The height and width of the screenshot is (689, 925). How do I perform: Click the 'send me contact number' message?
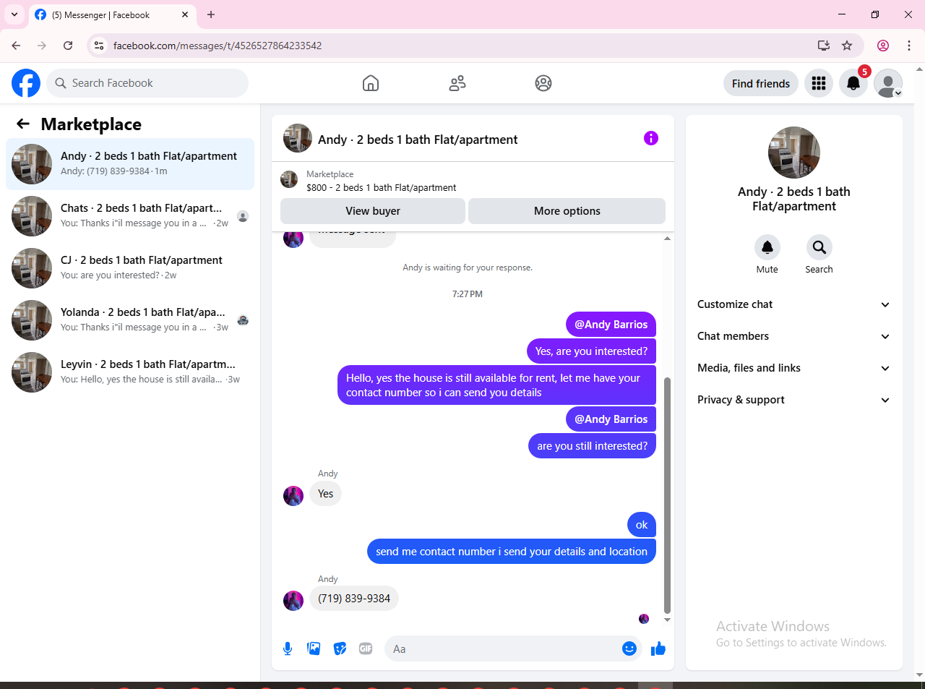coord(512,551)
